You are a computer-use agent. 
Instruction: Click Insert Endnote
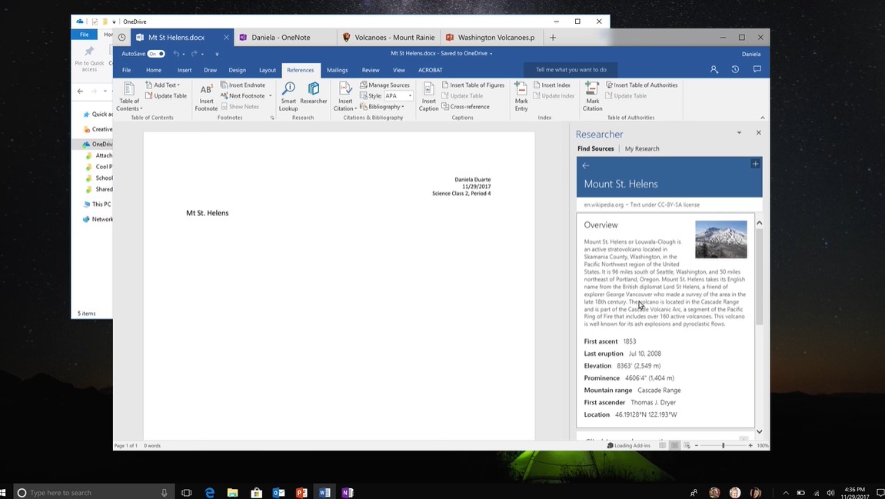point(243,85)
